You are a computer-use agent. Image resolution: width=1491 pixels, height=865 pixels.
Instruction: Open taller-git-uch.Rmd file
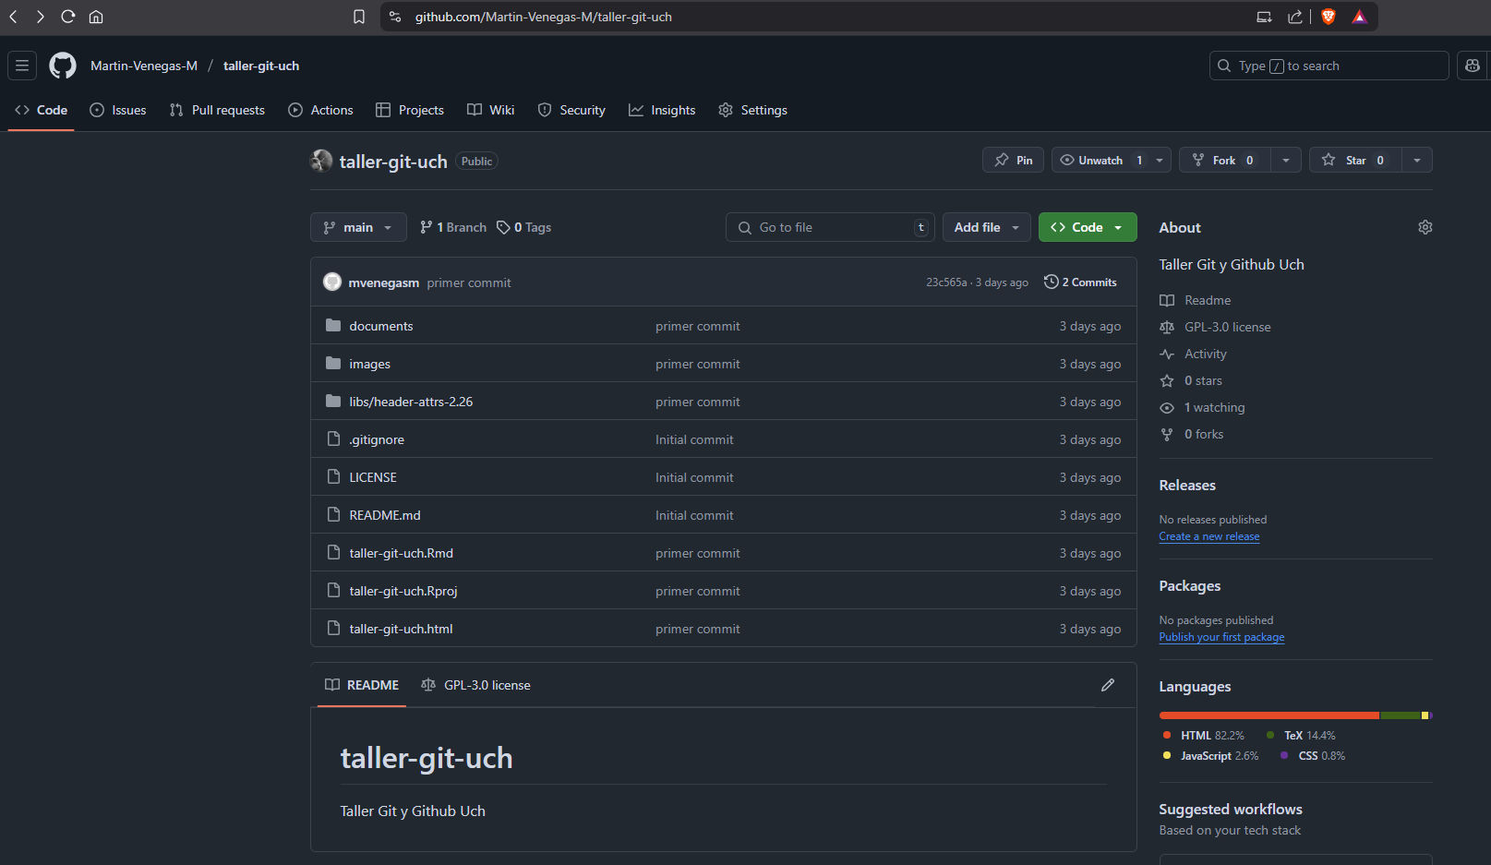(402, 553)
